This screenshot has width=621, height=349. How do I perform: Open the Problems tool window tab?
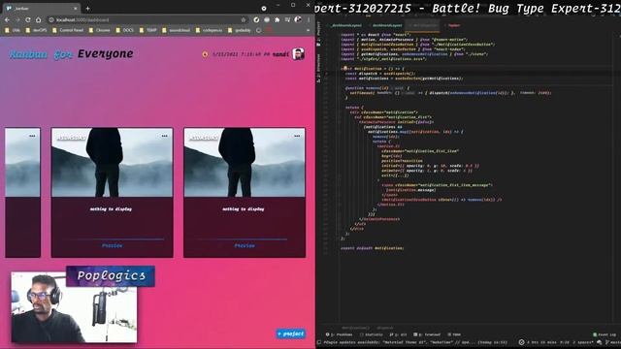[x=339, y=334]
